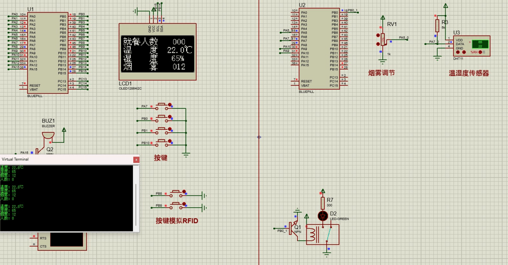Select the D2 green LED

(x=322, y=216)
